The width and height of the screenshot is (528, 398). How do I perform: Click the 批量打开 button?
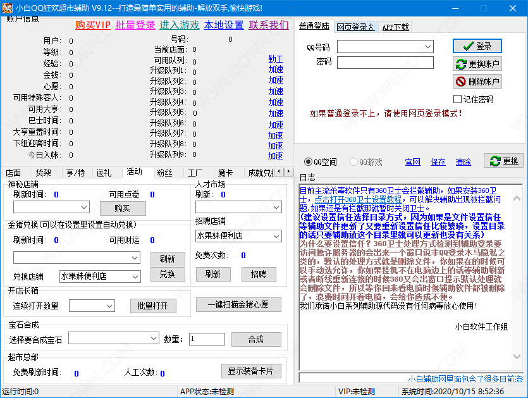click(x=153, y=306)
